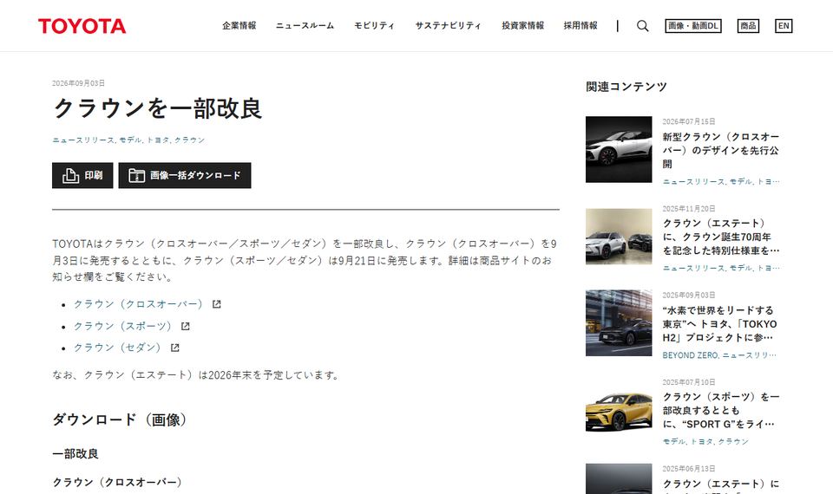Click external link icon beside クラウン（スポーツ）

tap(185, 326)
